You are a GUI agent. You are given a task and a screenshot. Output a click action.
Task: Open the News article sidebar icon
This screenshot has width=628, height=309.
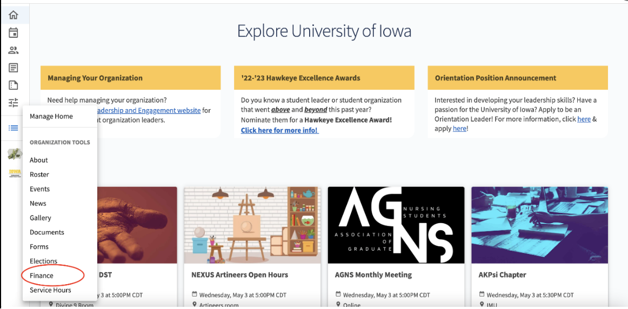point(14,68)
